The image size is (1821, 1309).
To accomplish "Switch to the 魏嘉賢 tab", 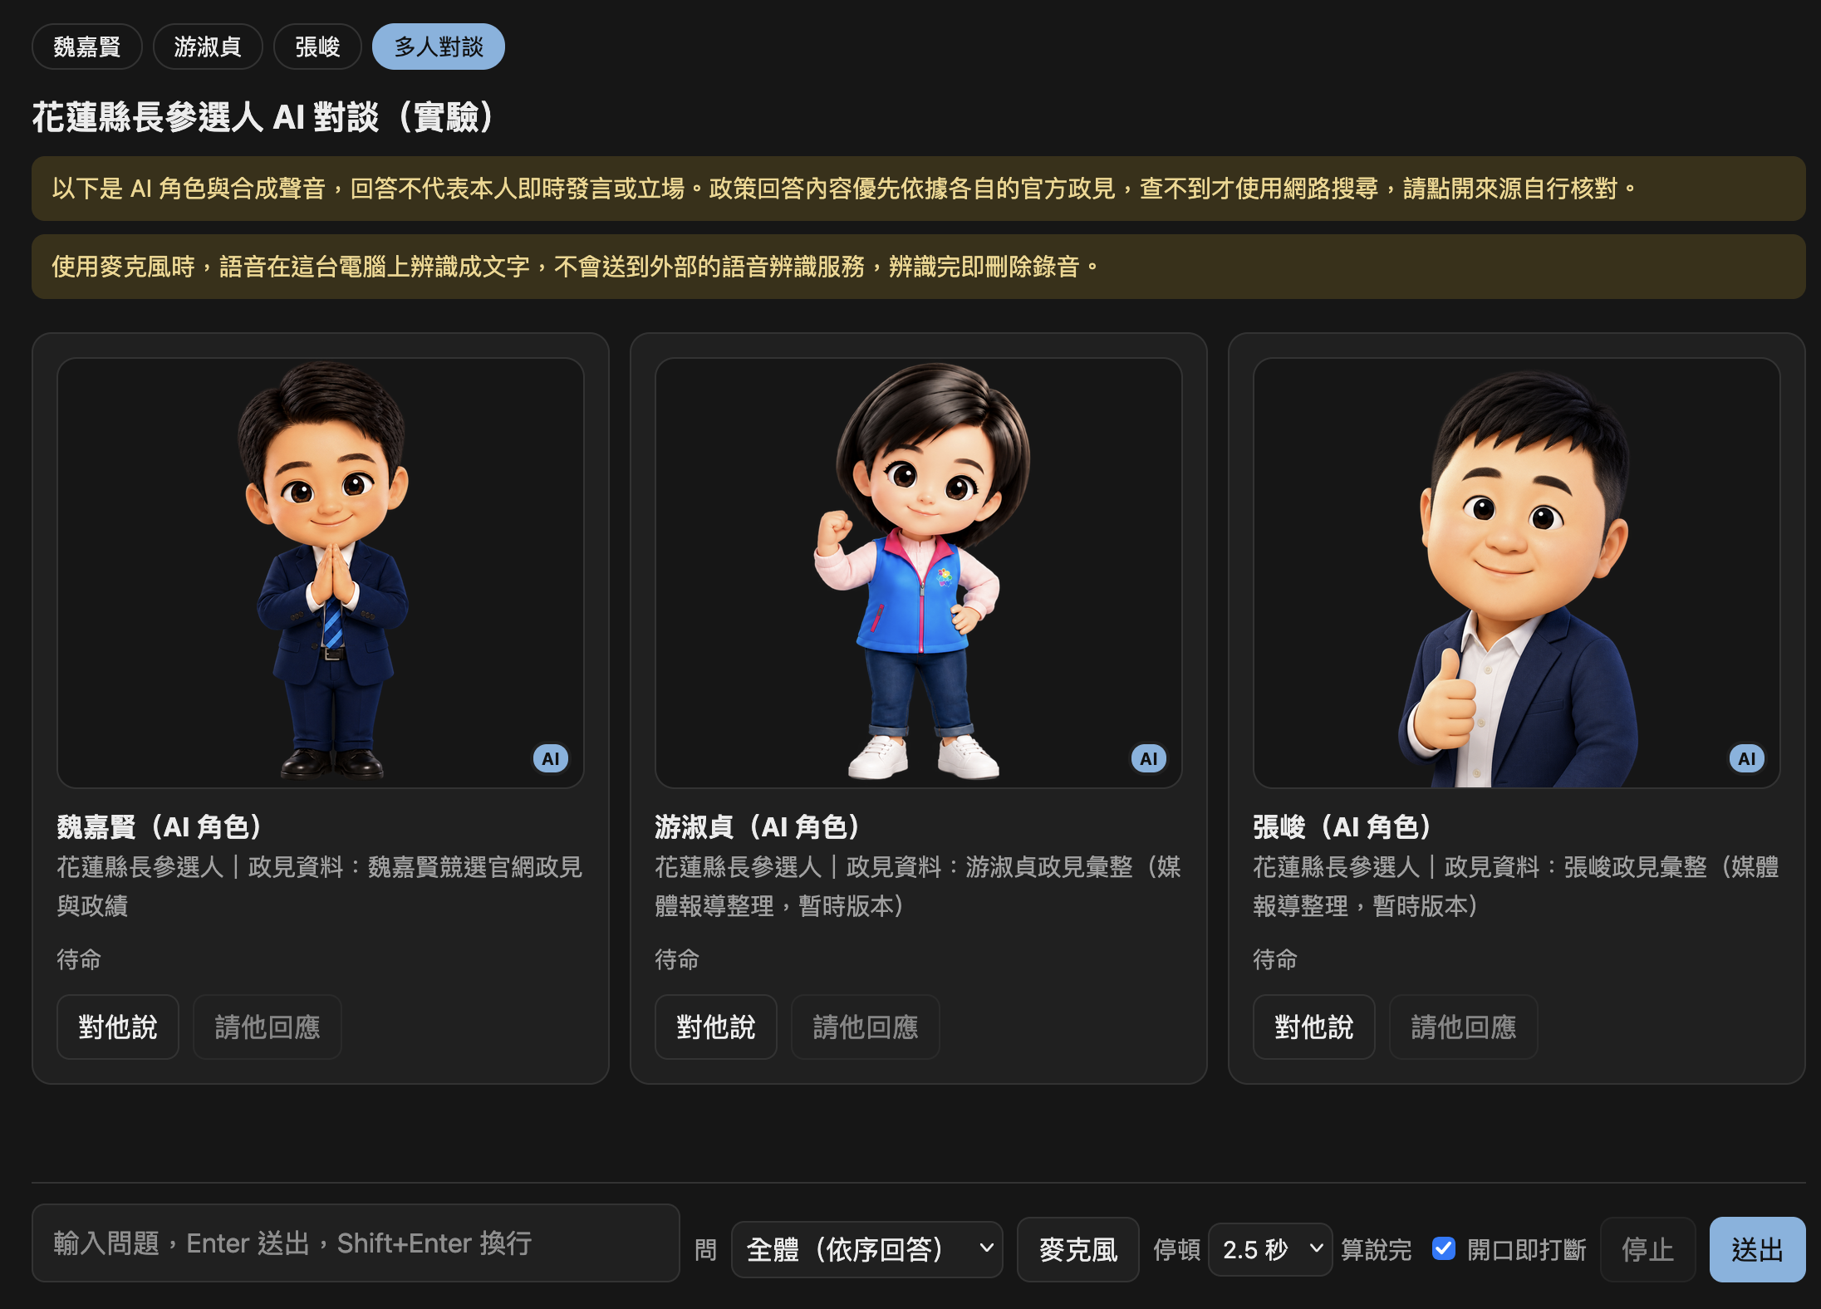I will point(87,47).
